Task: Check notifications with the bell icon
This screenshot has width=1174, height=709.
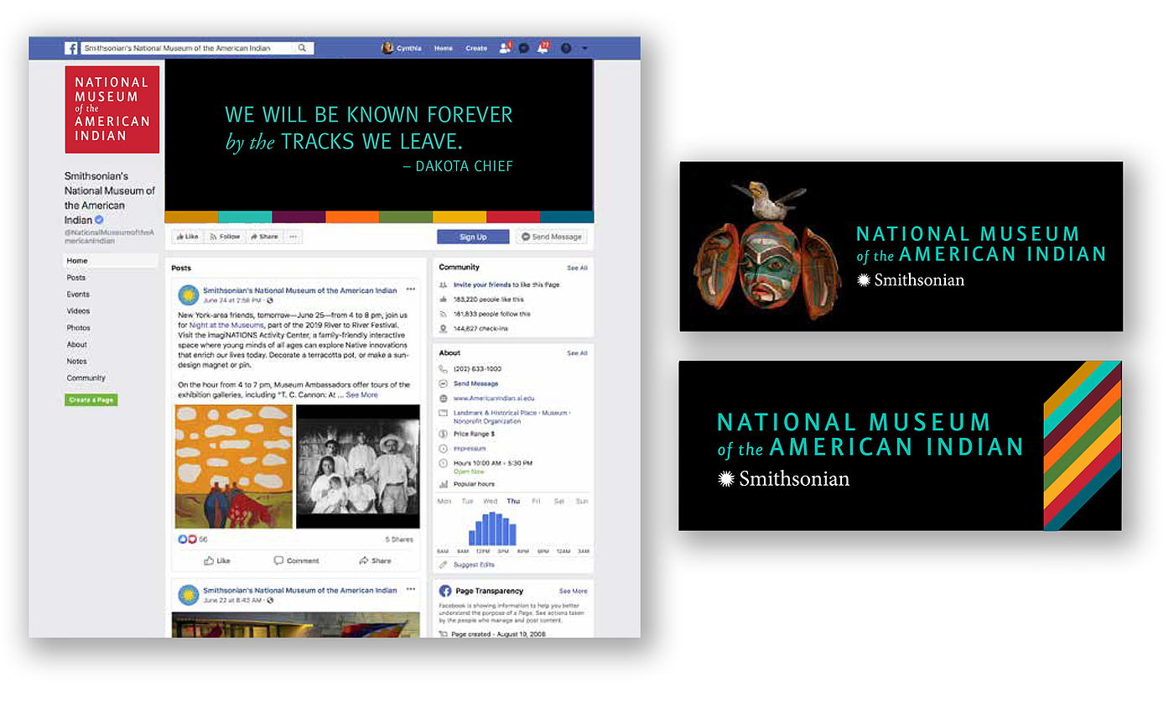Action: tap(543, 49)
